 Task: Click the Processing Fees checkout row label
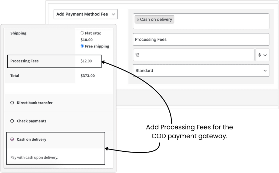pyautogui.click(x=24, y=61)
